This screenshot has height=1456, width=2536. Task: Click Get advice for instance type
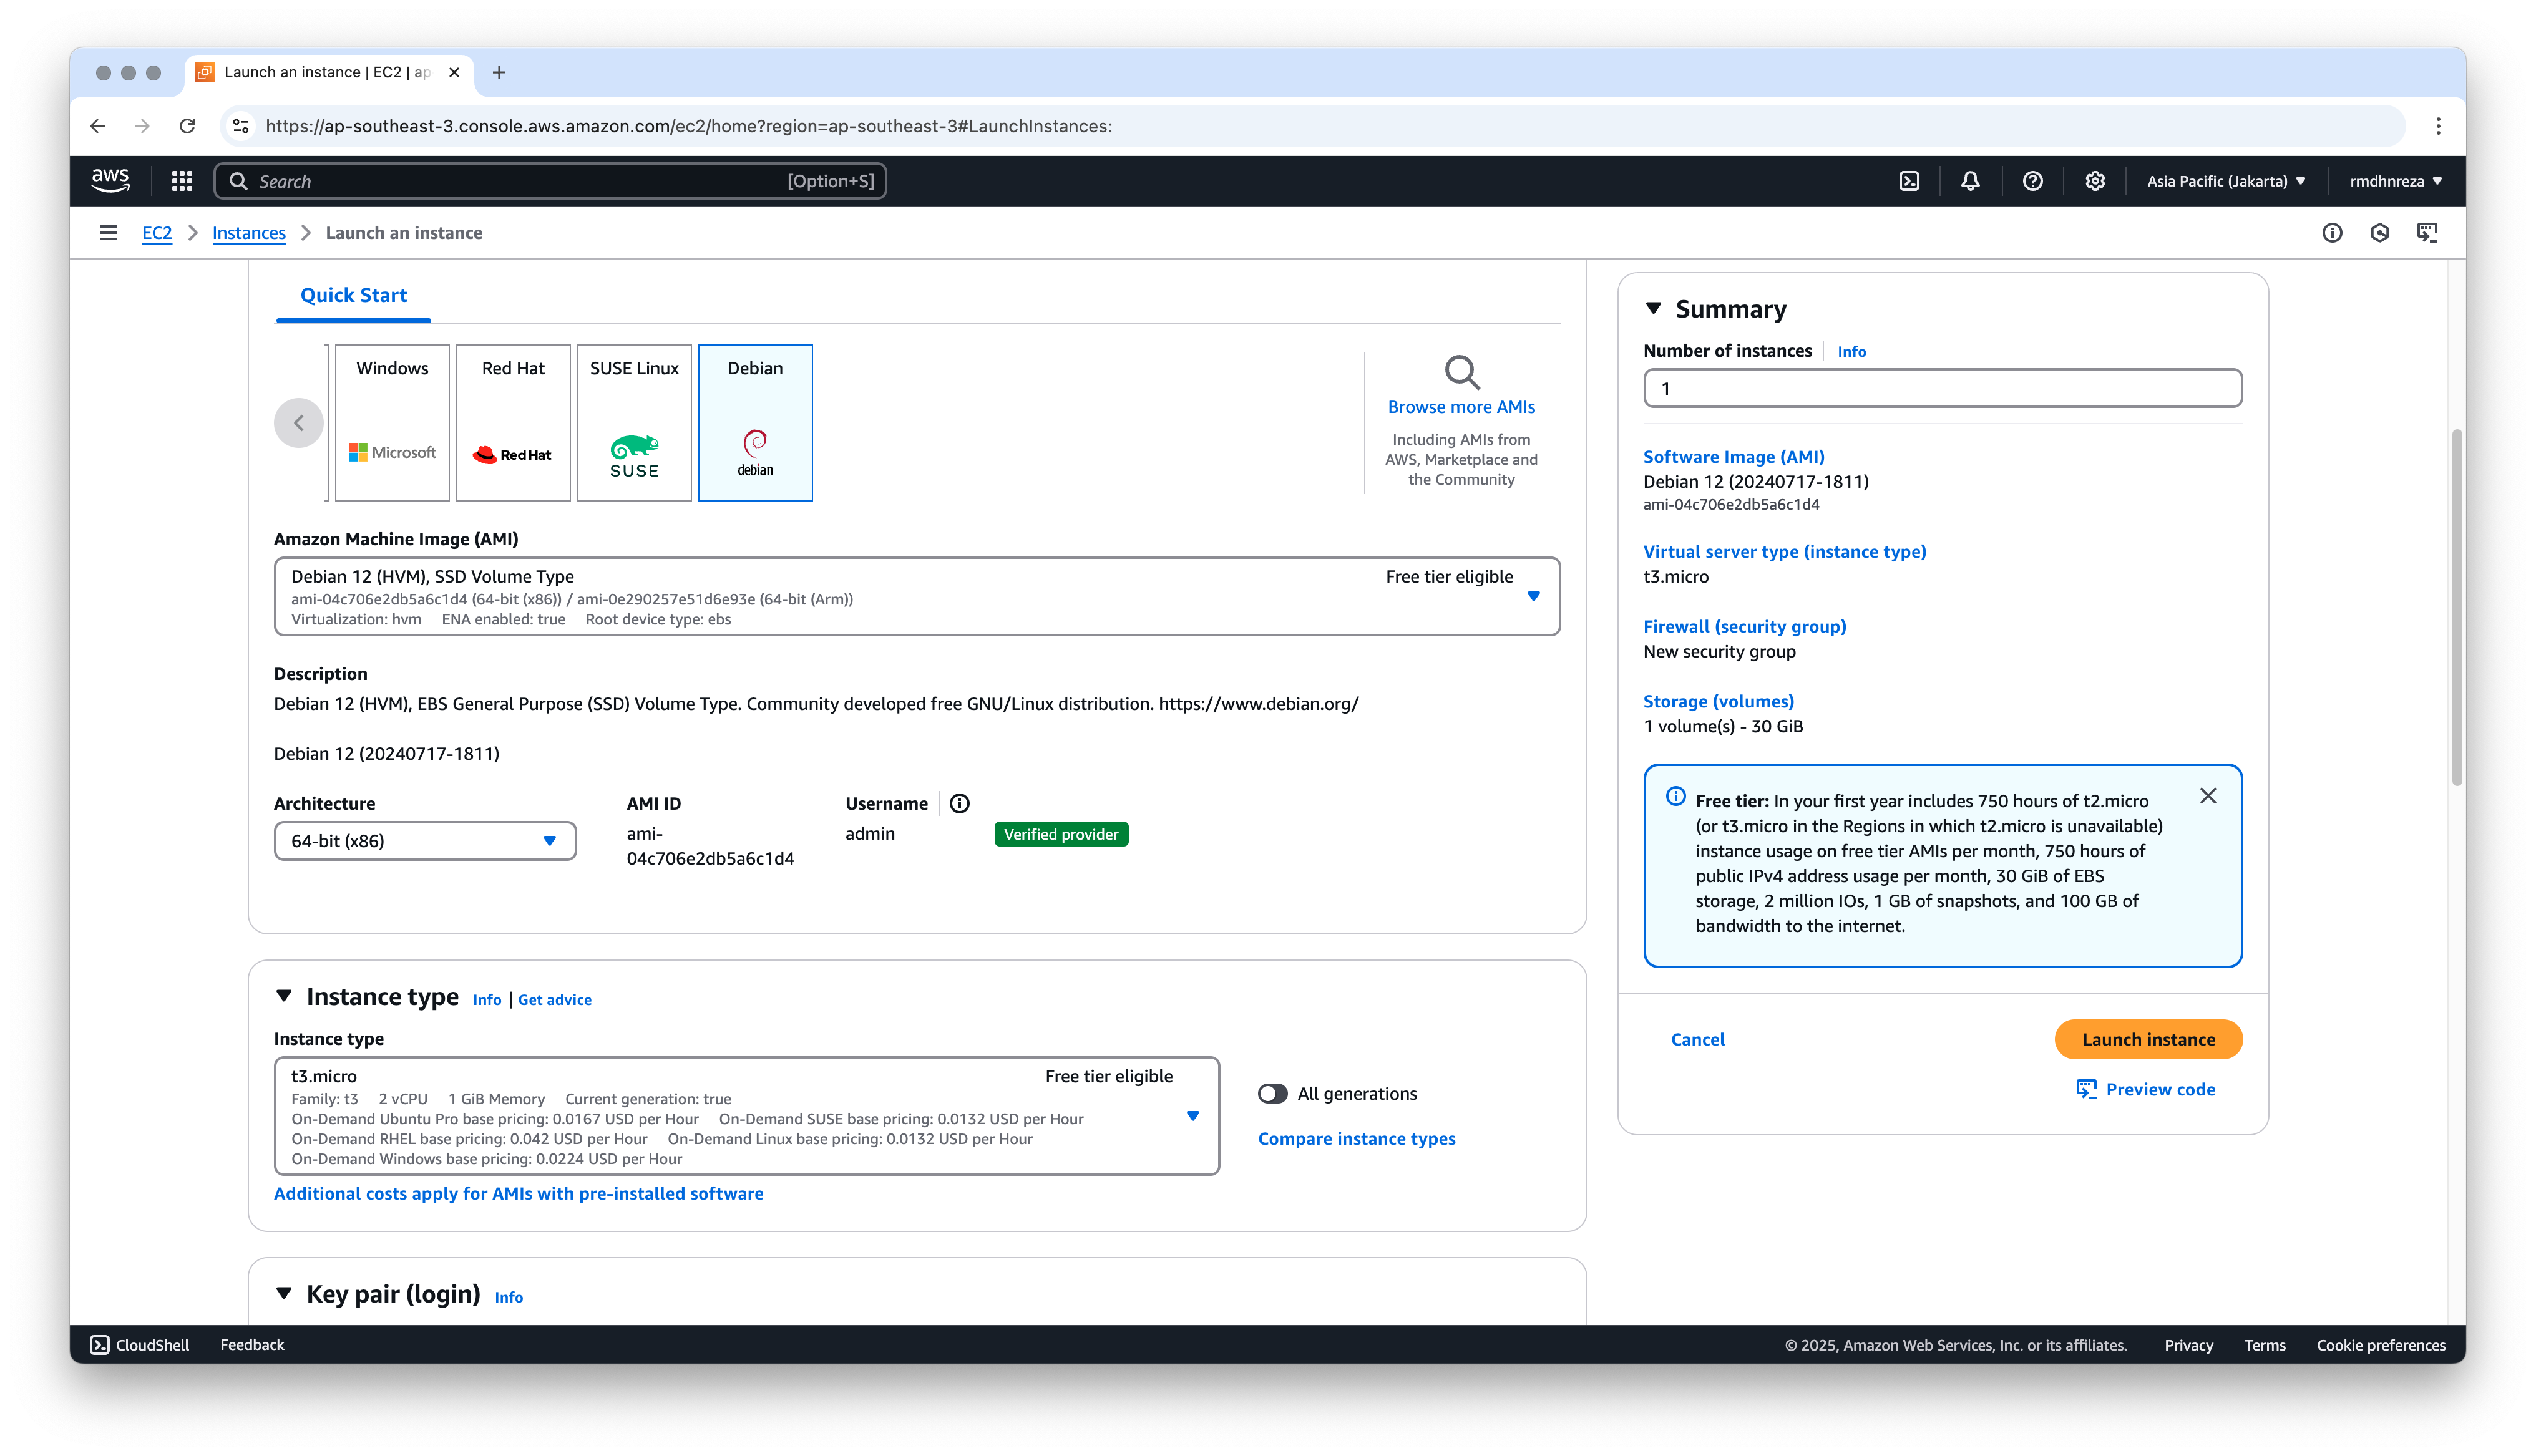[554, 1000]
